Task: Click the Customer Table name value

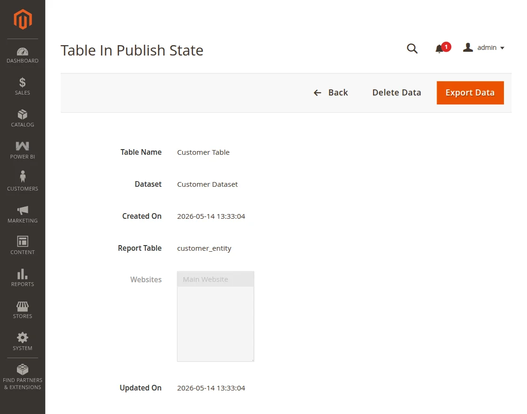Action: point(203,152)
